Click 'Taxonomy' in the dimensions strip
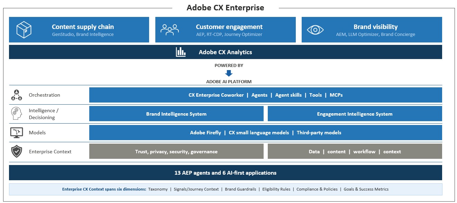This screenshot has height=203, width=457. click(x=158, y=189)
